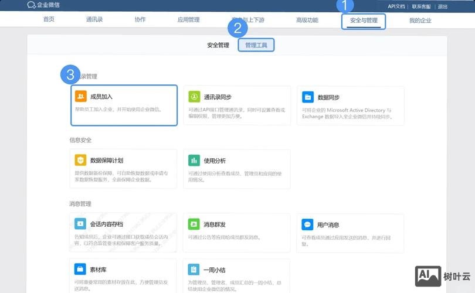Click the 信息安全 section heading
This screenshot has width=475, height=293.
coord(80,140)
